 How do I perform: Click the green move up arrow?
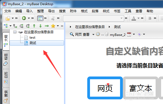point(34,26)
